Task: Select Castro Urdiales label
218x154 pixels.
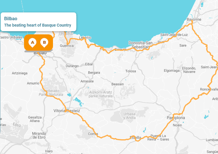Action: coord(11,37)
